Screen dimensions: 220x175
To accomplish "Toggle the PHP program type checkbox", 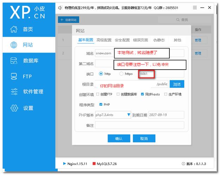I will [x=101, y=104].
